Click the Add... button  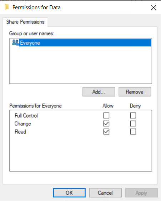tap(99, 92)
